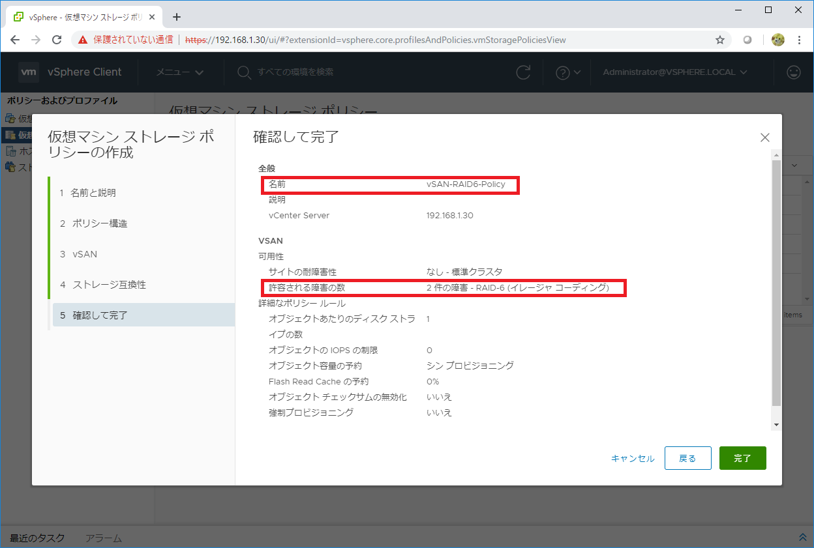Click 強制プロビジョニング label

(x=311, y=412)
